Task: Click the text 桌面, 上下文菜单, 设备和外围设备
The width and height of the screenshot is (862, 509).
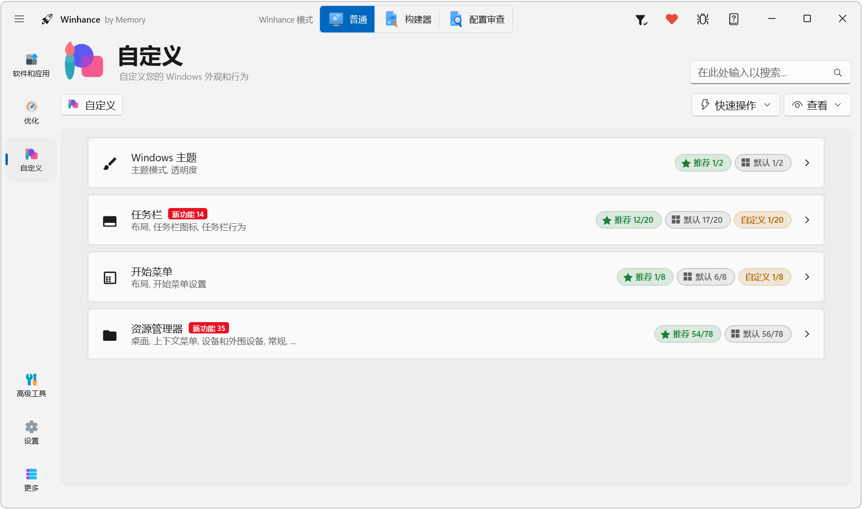Action: 213,341
